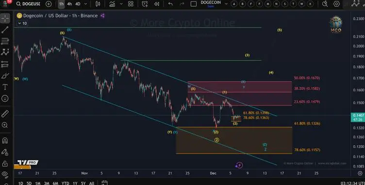This screenshot has width=365, height=185.
Task: Set the date range to 1D
Action: pos(21,183)
